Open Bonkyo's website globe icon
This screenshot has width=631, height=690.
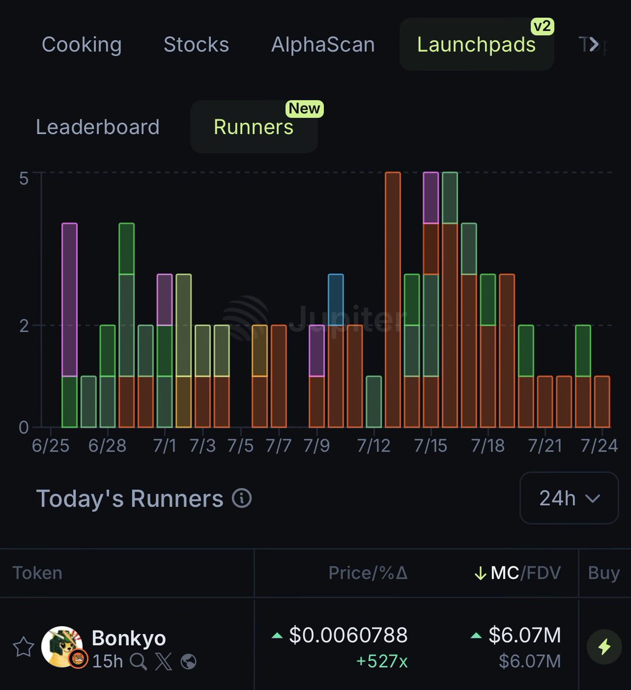coord(188,662)
